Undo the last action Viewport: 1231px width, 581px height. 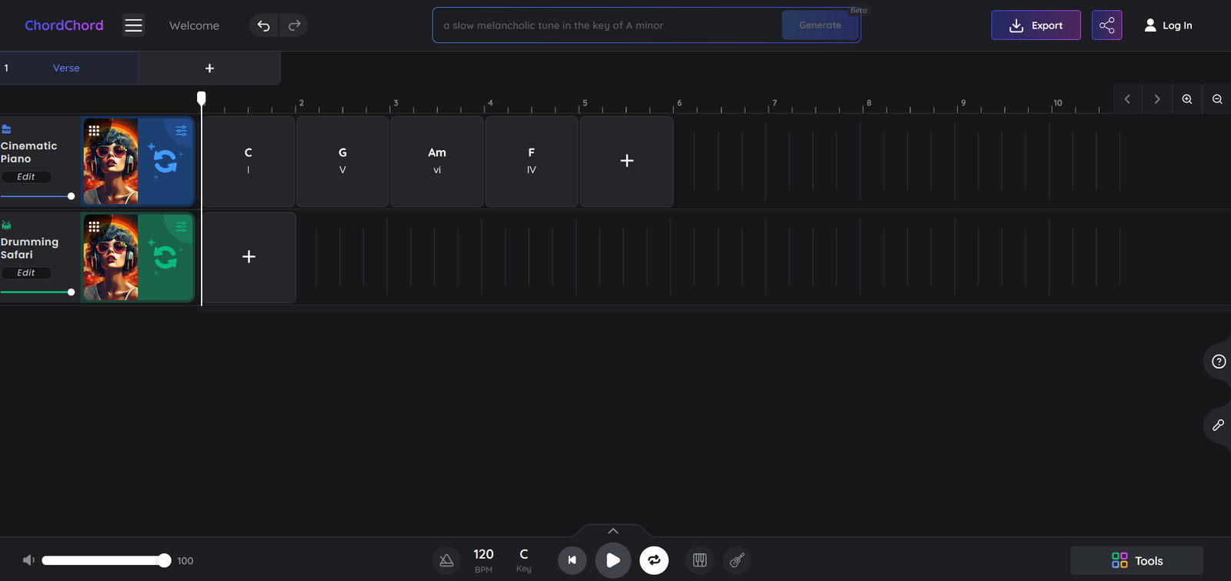pyautogui.click(x=263, y=25)
